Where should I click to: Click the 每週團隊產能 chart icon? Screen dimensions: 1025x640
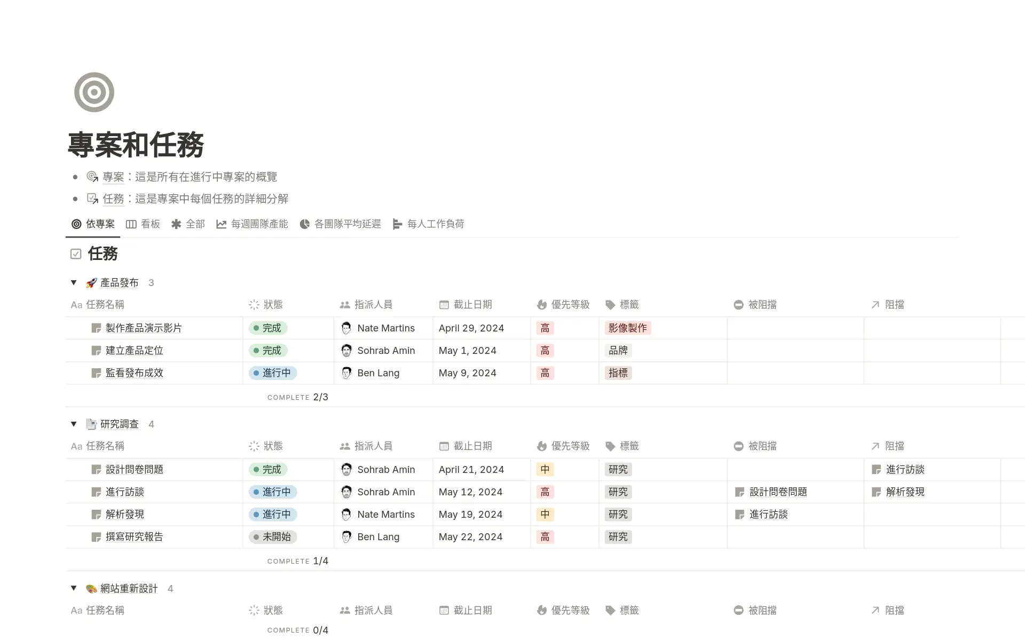coord(221,224)
